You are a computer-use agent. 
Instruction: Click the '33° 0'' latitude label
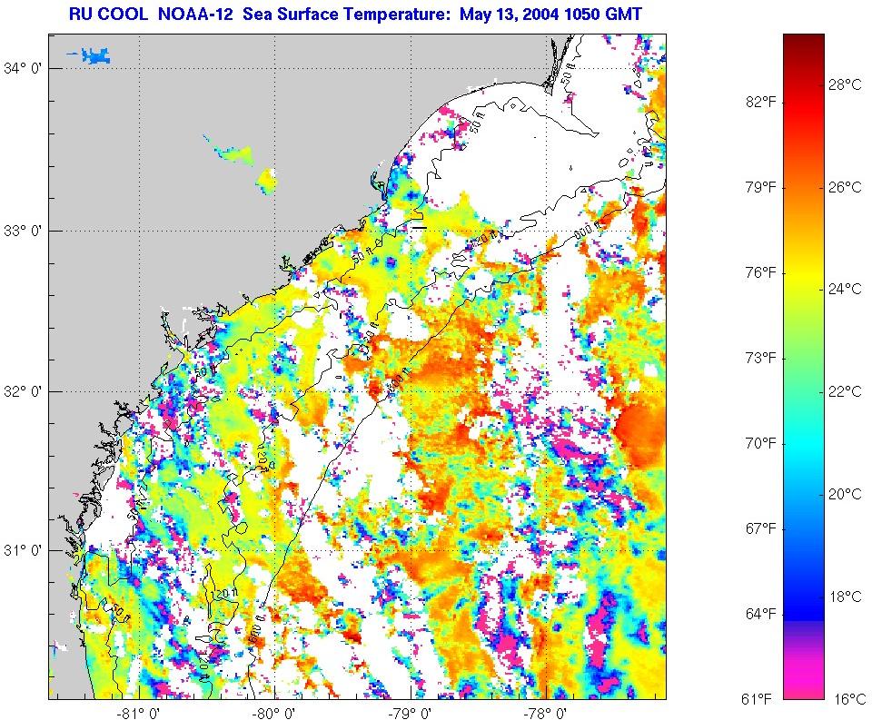tap(23, 231)
